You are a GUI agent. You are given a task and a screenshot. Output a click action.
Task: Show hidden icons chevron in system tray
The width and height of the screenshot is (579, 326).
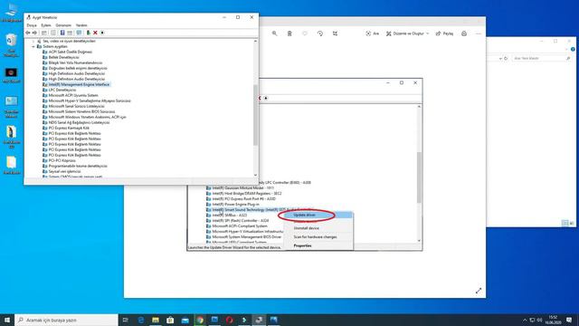525,320
